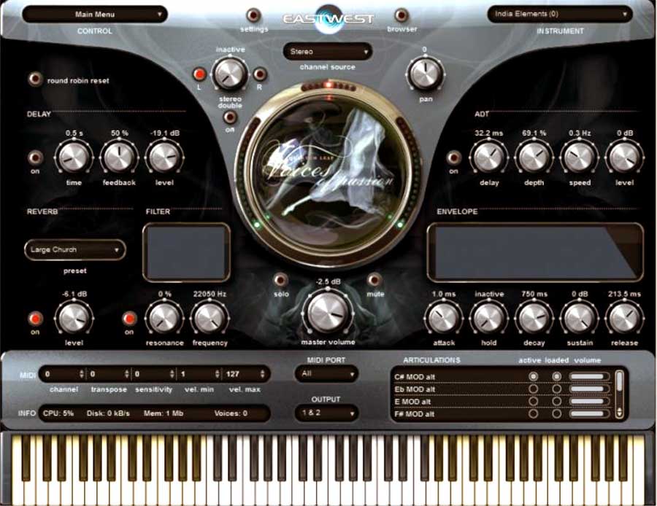Open the settings button at top

pos(253,15)
